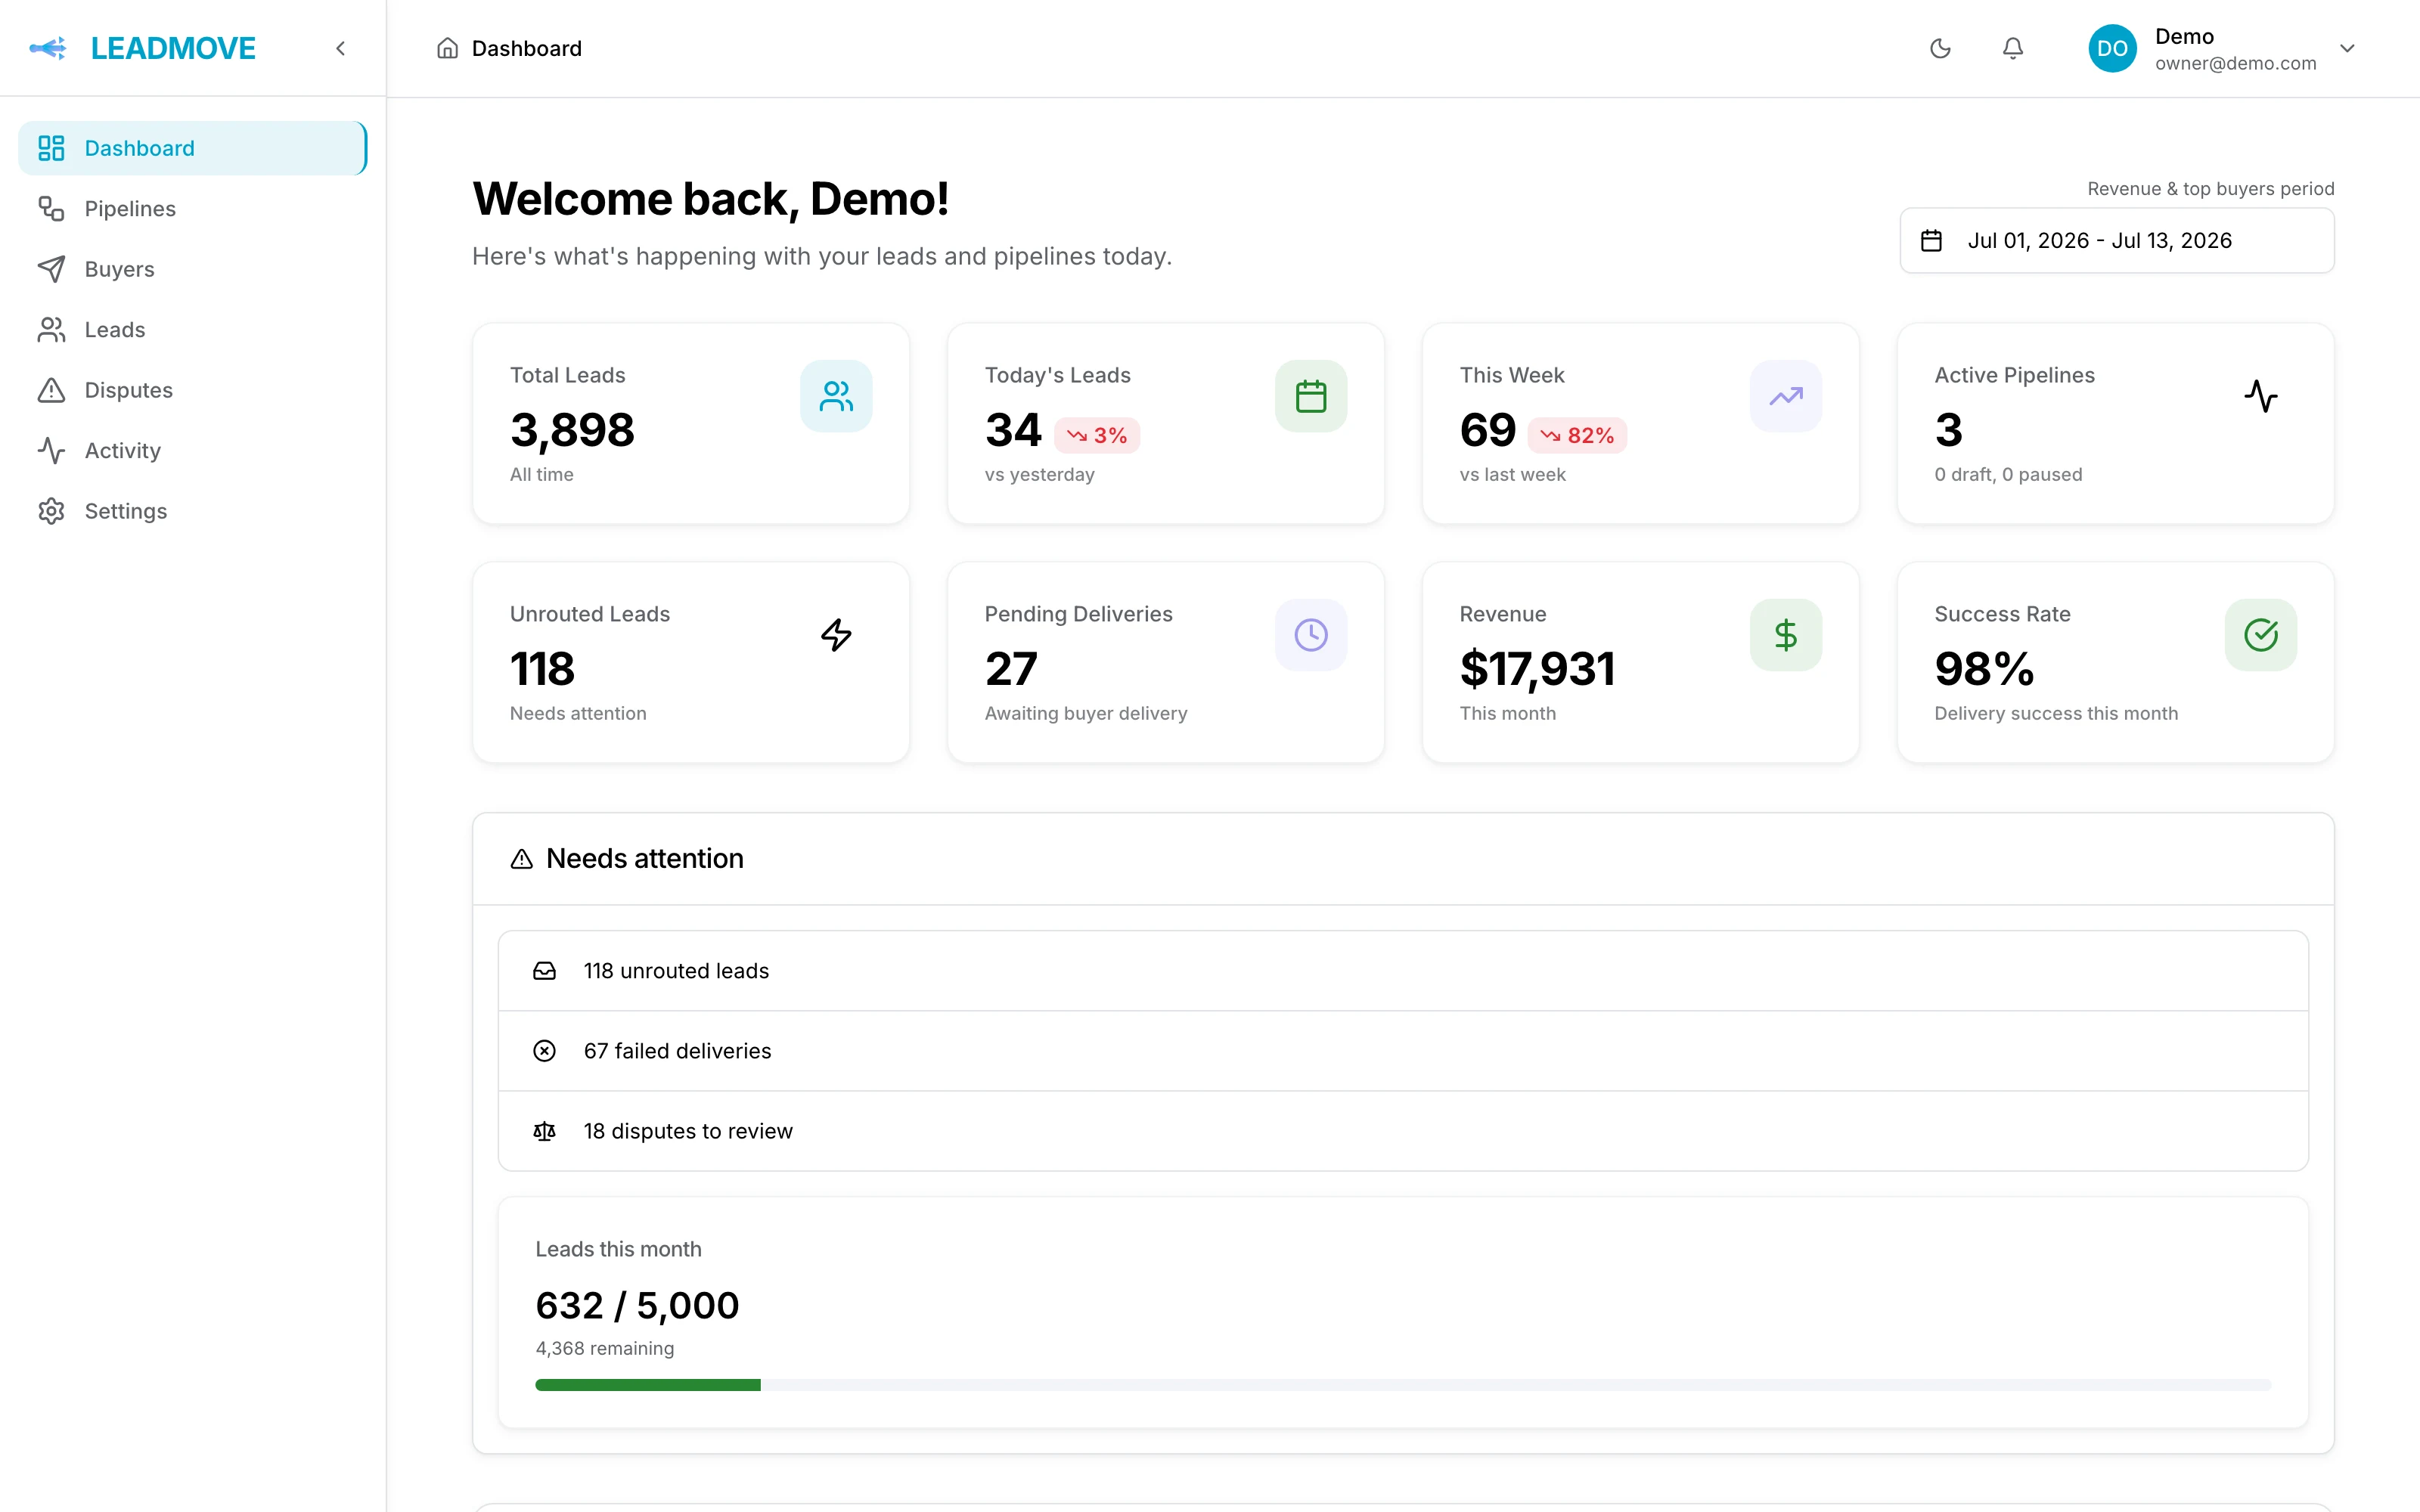Click the 3,898 total leads value
The image size is (2420, 1512).
[572, 430]
